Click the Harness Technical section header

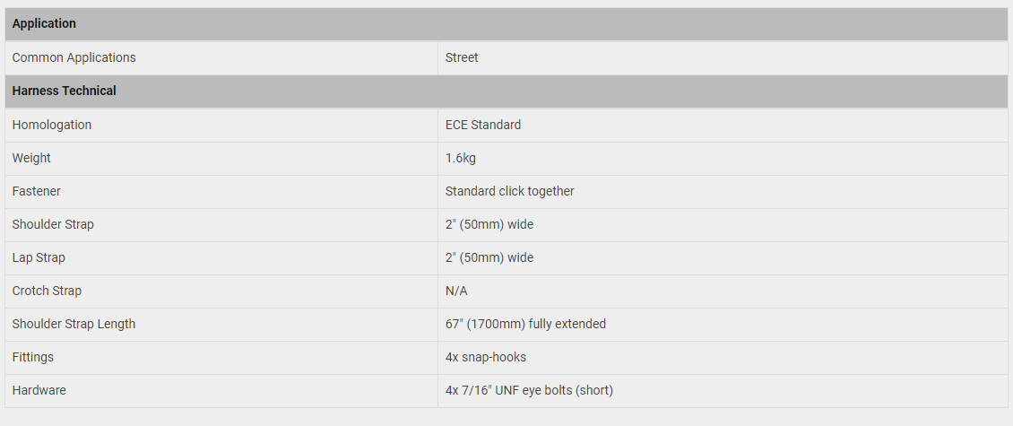(x=506, y=91)
